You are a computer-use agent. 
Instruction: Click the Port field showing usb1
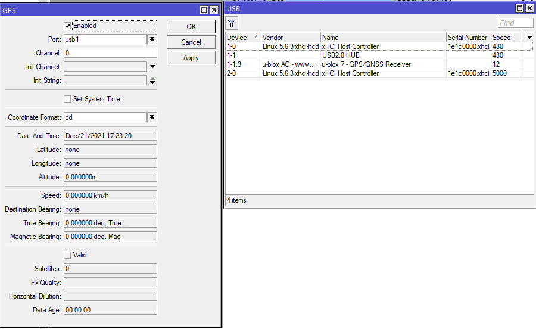(x=105, y=39)
